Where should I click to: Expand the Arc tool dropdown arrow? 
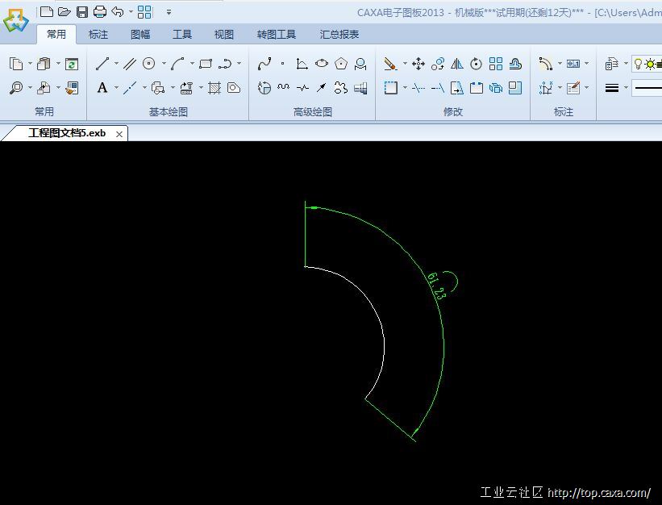192,64
